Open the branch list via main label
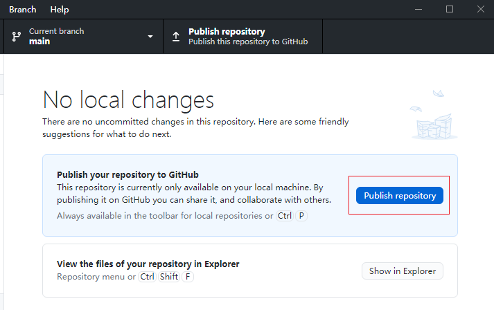The width and height of the screenshot is (494, 310). [39, 42]
